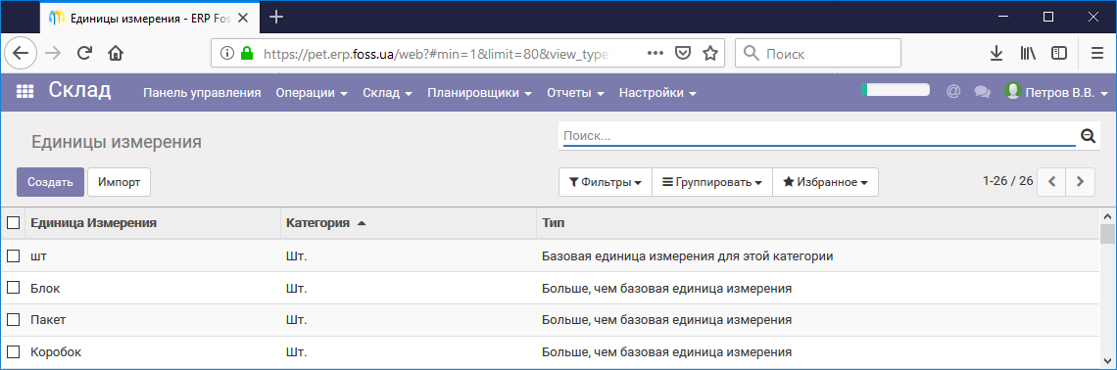Sort by Тип column header

pos(553,223)
